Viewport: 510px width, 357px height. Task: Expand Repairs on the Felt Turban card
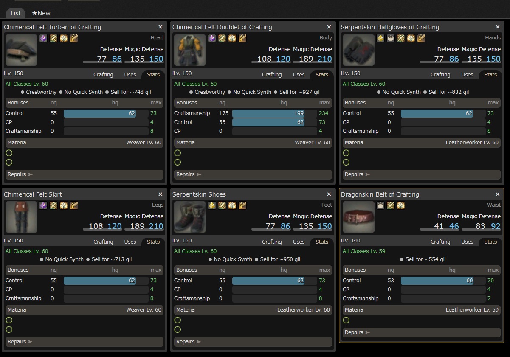click(x=84, y=174)
